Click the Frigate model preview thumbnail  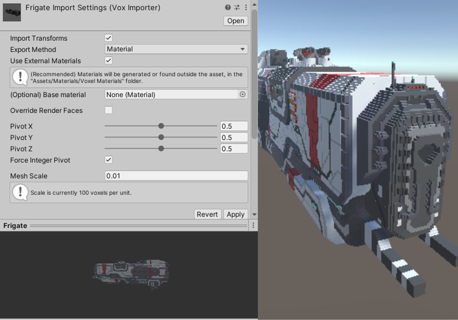coord(131,274)
